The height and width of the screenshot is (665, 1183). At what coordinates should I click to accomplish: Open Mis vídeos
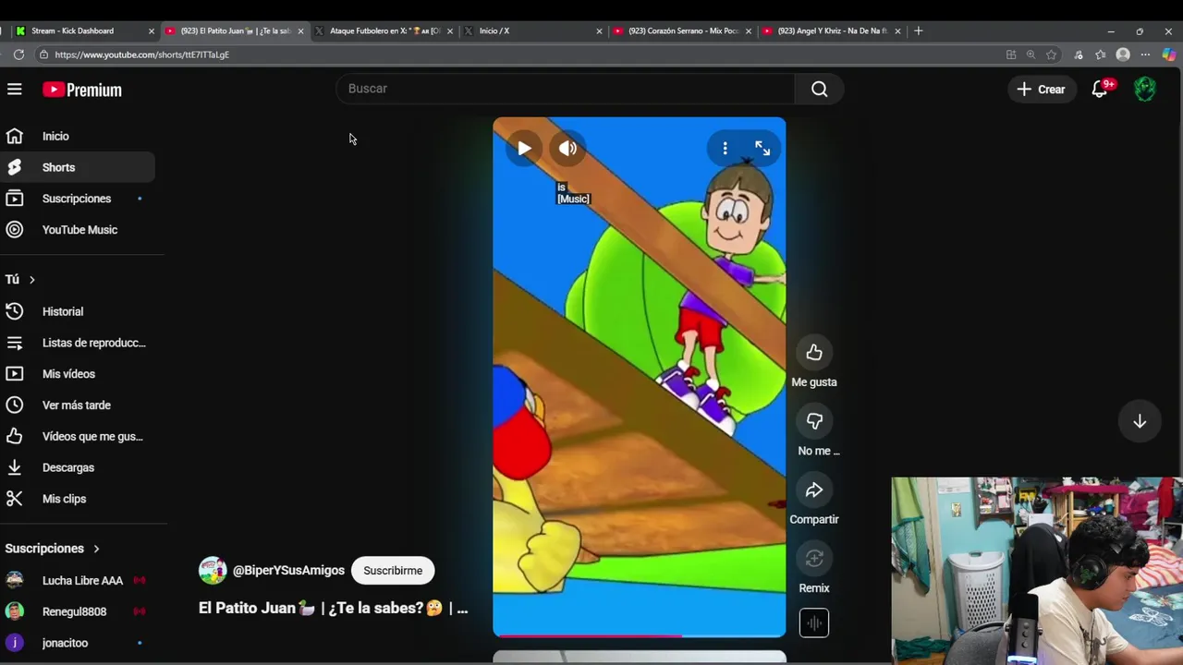(78, 374)
